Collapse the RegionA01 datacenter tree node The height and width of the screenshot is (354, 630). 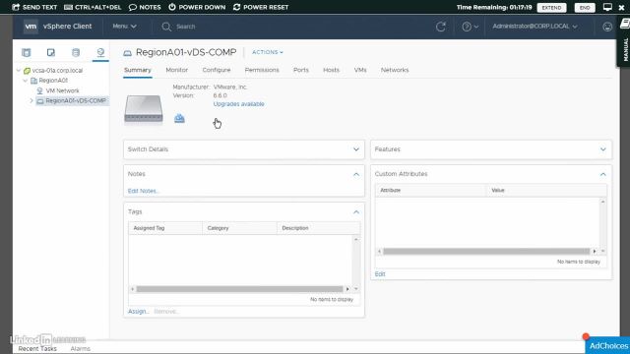[26, 81]
